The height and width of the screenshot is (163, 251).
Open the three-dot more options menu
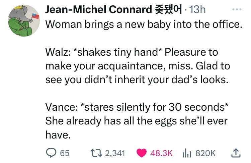point(237,10)
